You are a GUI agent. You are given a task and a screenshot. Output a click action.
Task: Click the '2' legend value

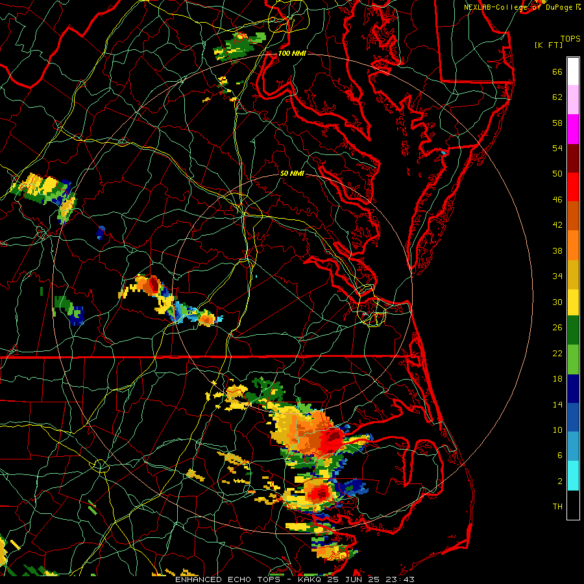[560, 481]
